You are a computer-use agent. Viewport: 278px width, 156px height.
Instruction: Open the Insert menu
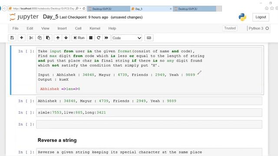point(62,28)
